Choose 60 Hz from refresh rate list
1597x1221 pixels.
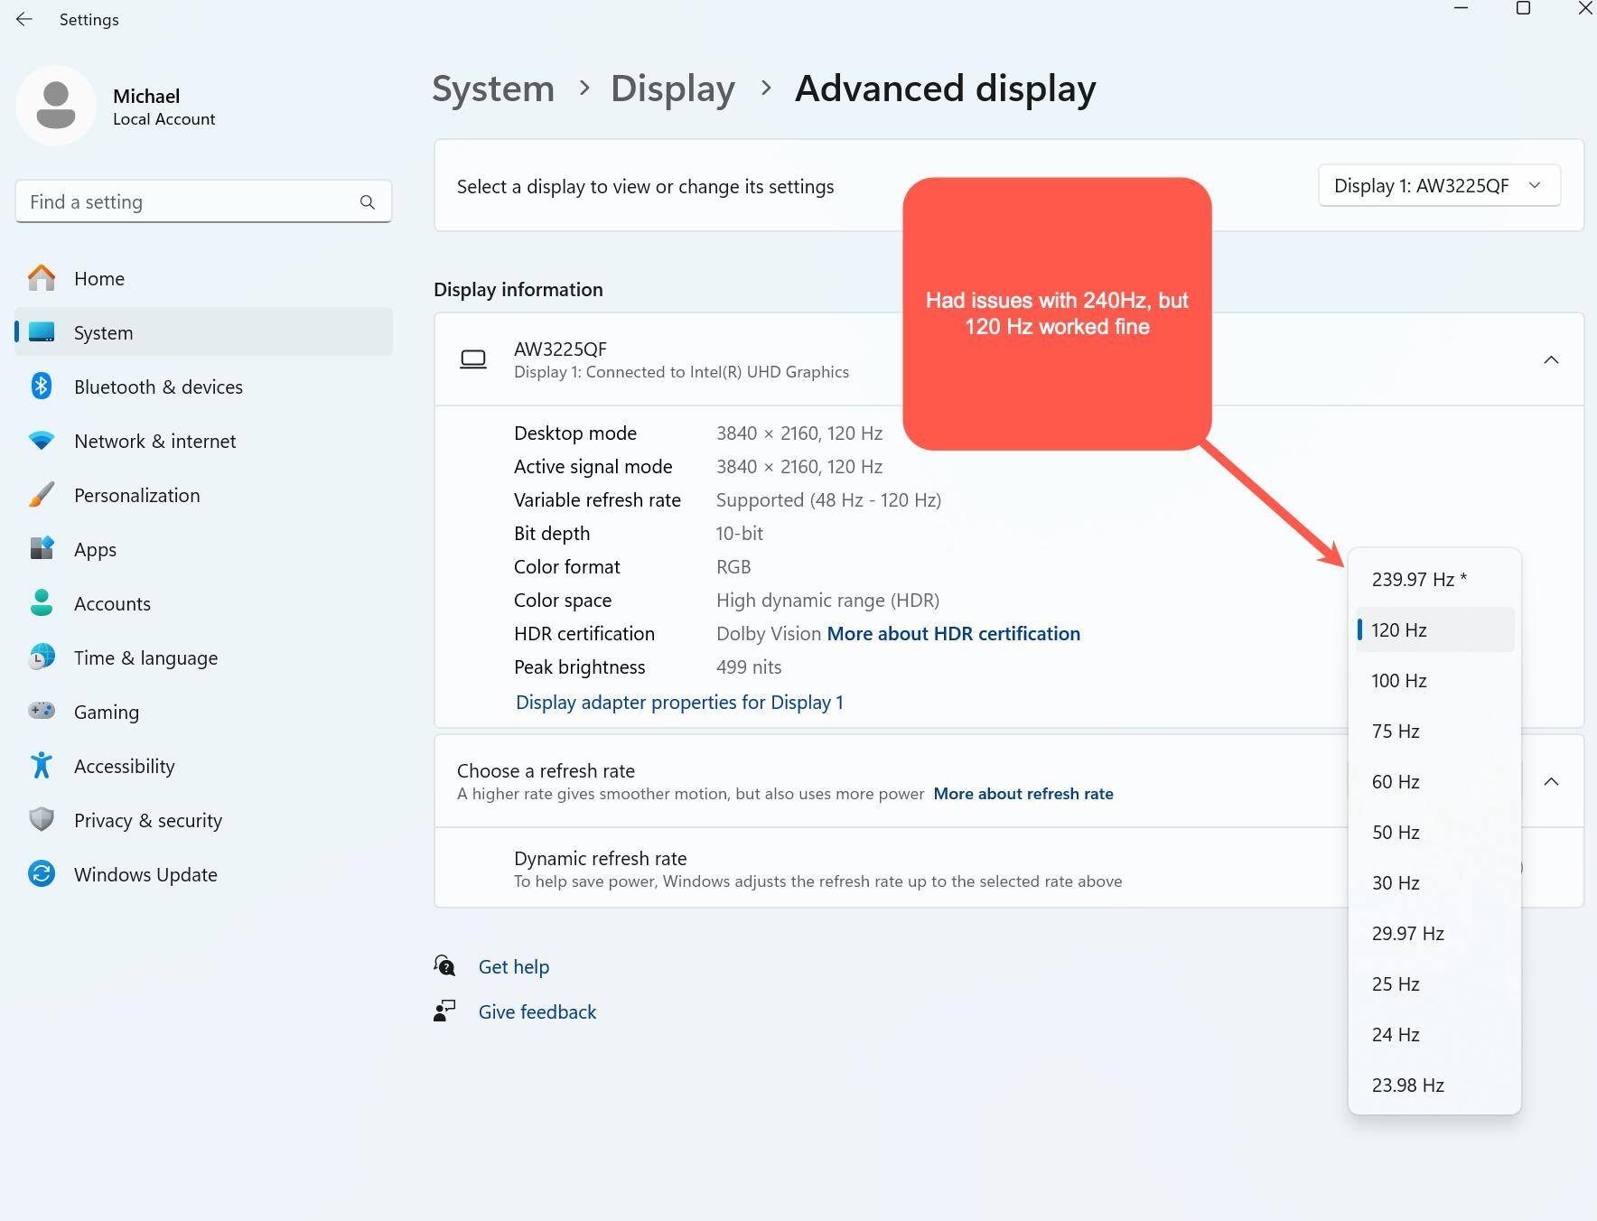(1396, 782)
